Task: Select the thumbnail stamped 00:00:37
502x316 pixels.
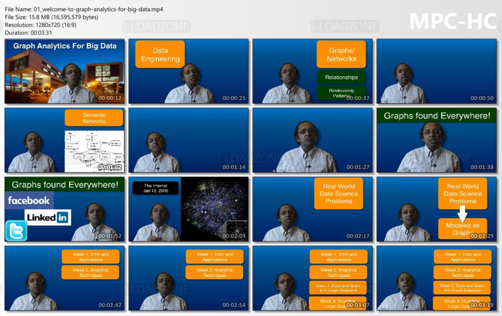Action: tap(312, 71)
